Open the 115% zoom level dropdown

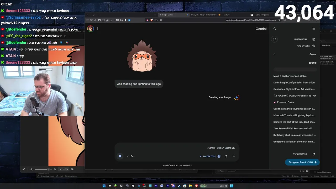coord(64,169)
